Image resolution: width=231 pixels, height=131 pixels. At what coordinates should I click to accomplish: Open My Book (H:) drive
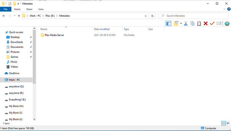coord(16,106)
